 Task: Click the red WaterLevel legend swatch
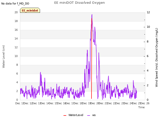point(65,115)
